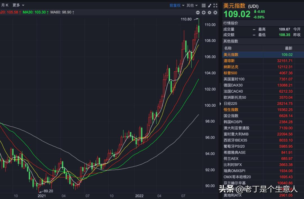This screenshot has height=199, width=304.
Task: Zoom out the chart with minus icon
Action: [x=198, y=13]
